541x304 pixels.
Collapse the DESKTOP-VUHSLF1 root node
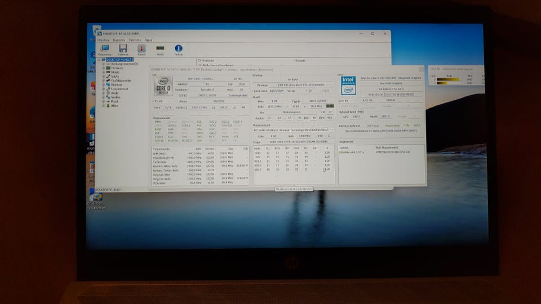99,60
